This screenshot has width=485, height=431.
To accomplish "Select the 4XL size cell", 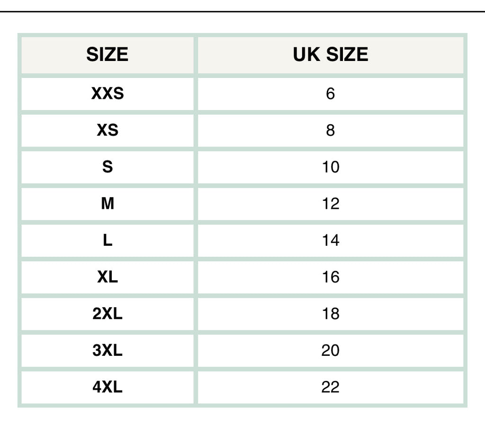I will tap(108, 388).
